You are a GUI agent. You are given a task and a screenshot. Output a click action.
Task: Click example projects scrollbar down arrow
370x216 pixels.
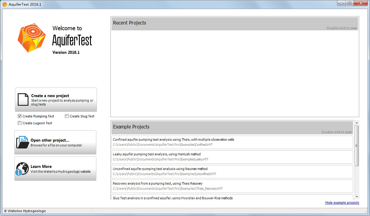357,197
